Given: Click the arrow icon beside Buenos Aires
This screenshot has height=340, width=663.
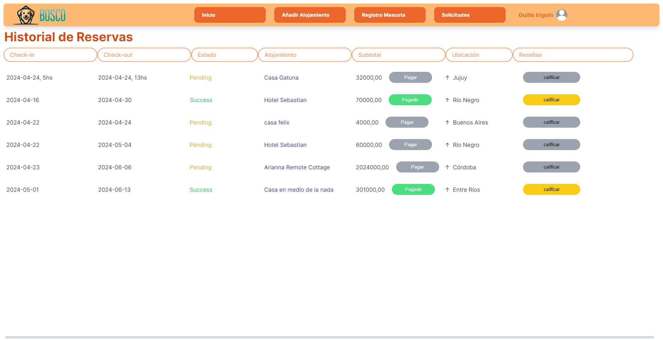Looking at the screenshot, I should click(x=447, y=122).
